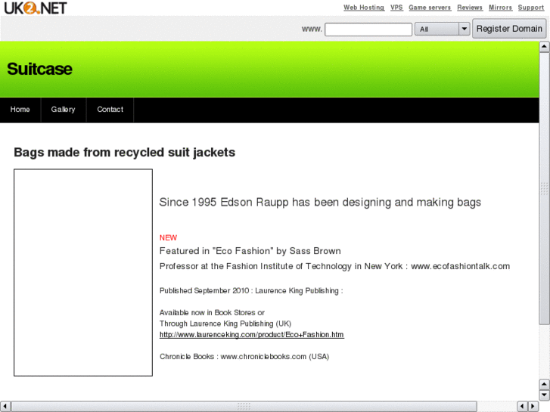Image resolution: width=550 pixels, height=412 pixels.
Task: Go to the Home menu item
Action: click(x=20, y=110)
